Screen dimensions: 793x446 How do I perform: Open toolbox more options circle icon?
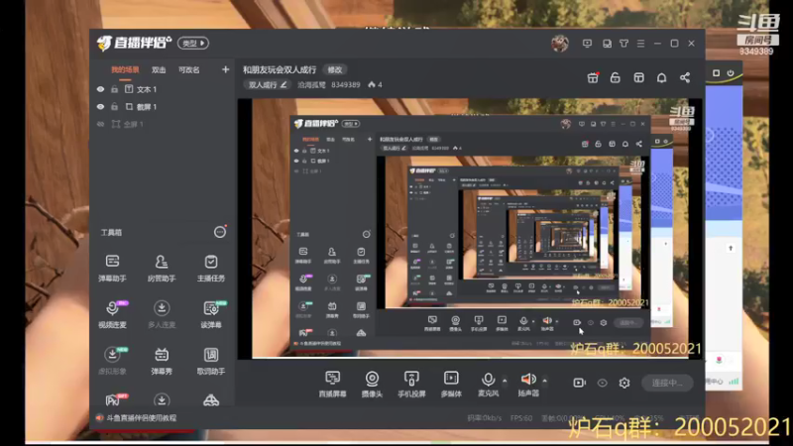[x=219, y=232]
